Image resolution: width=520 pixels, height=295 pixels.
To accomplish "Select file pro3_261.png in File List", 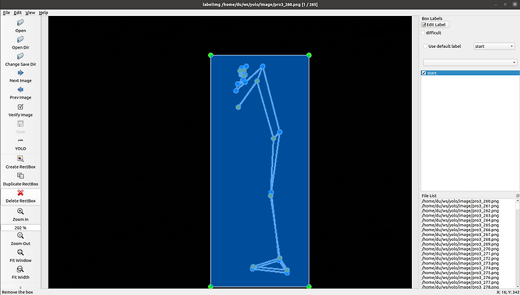I will click(460, 206).
